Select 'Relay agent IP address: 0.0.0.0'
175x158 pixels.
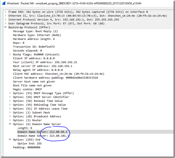[38, 70]
